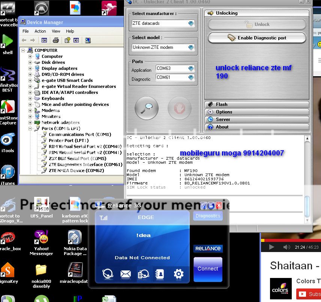Expand Display adapters node

point(30,68)
